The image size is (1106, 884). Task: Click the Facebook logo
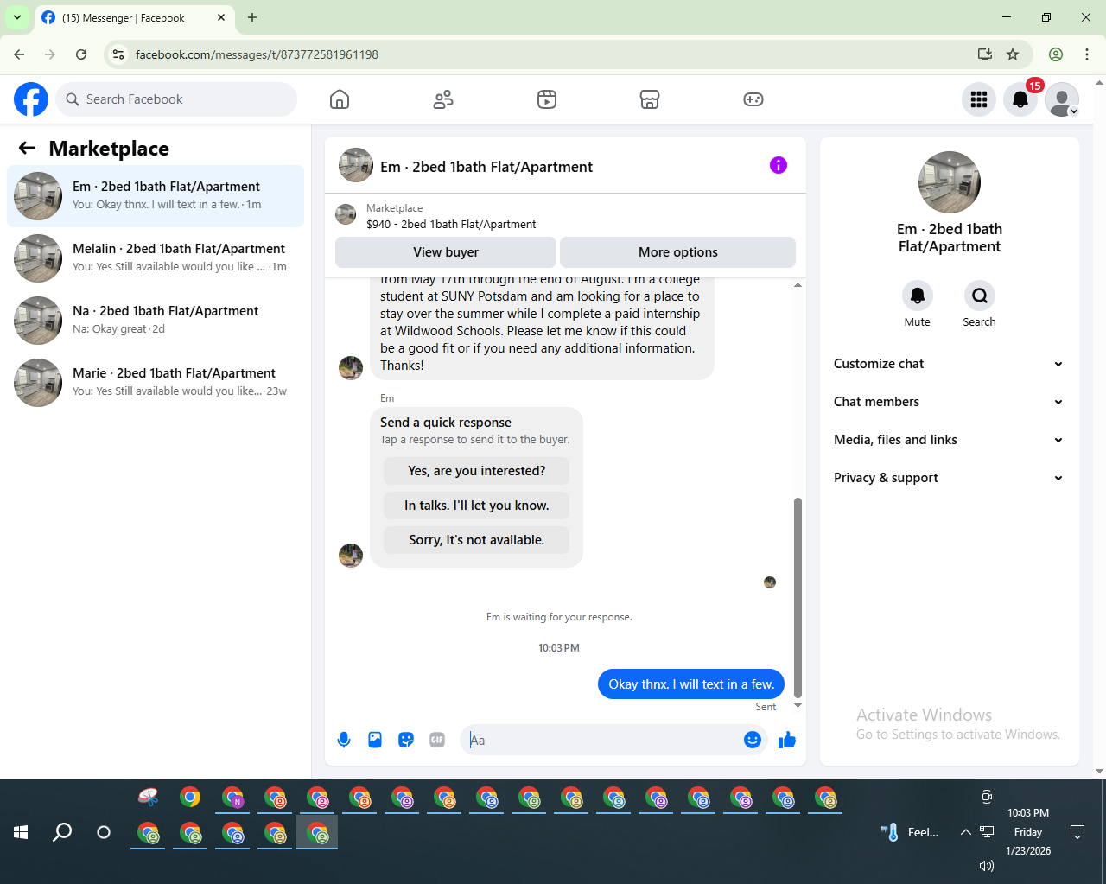tap(31, 99)
